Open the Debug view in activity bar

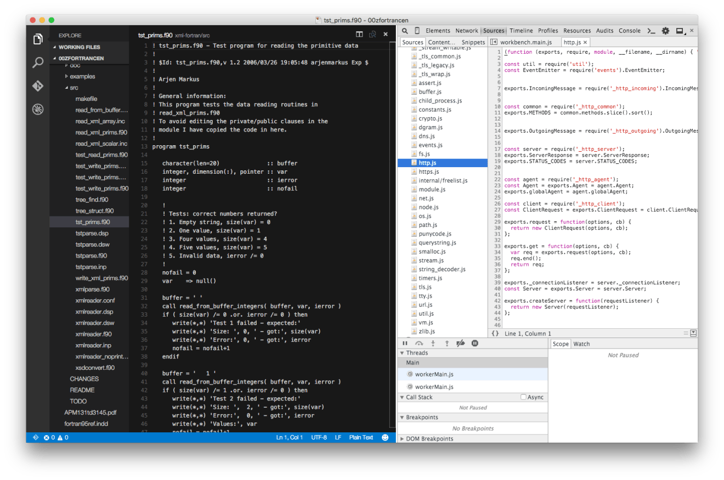[38, 110]
